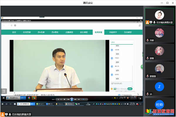The width and height of the screenshot is (176, 117).
Task: Open 苏e优课 navigation item
Action: (41, 32)
